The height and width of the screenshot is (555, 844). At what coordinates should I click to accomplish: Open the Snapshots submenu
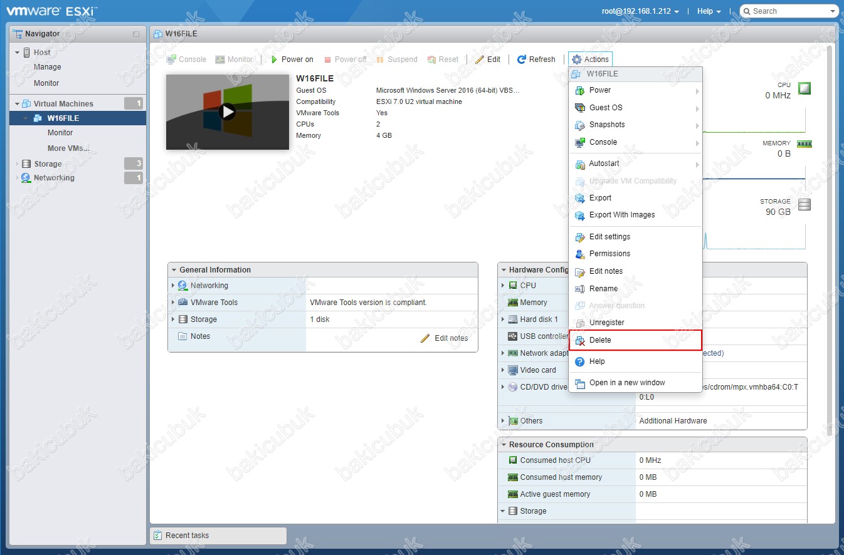point(635,125)
